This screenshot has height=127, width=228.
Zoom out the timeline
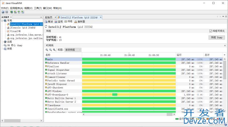point(50,50)
